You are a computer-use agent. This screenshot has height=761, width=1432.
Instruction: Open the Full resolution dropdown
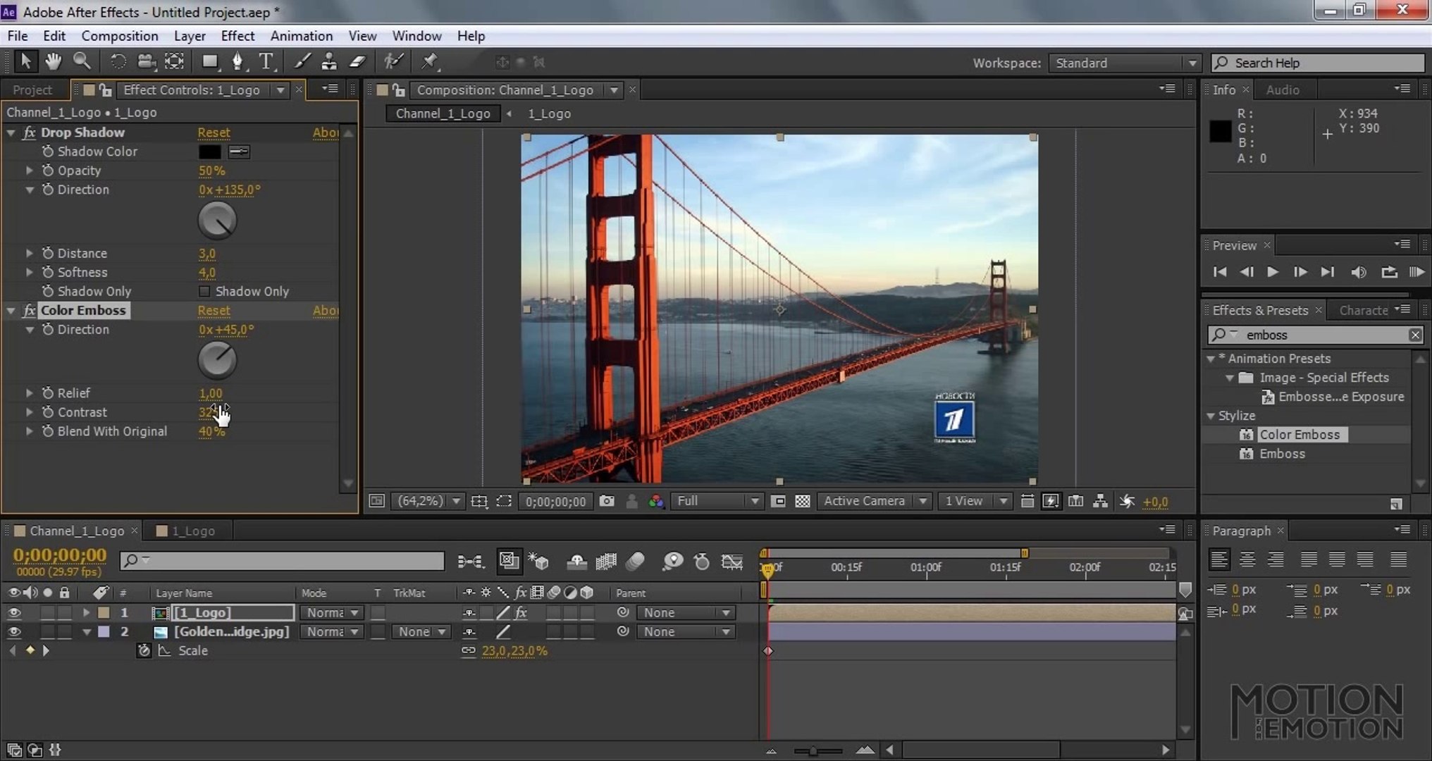coord(717,501)
